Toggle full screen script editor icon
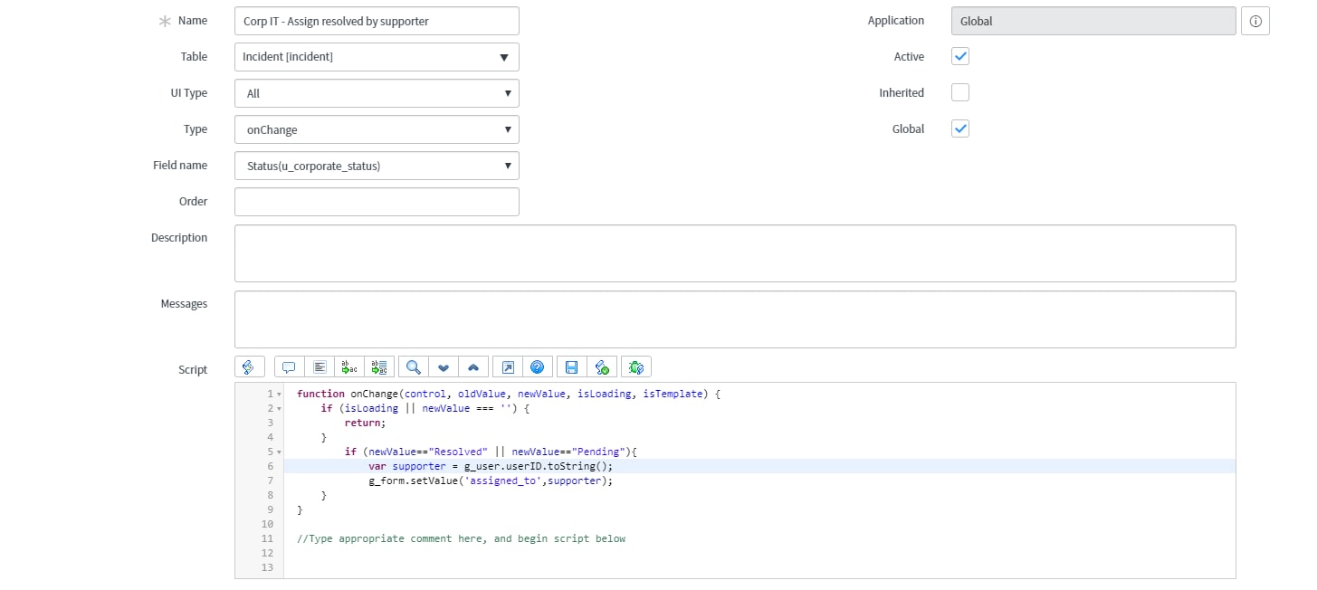Image resolution: width=1317 pixels, height=590 pixels. (508, 366)
